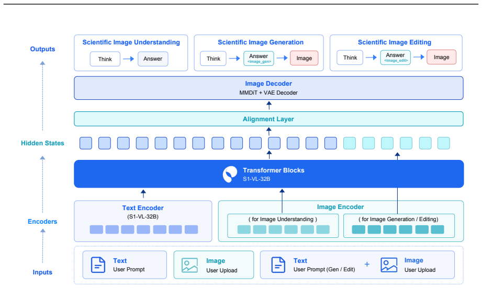The image size is (482, 288).
Task: Click the logo in Transformer Blocks bar
Action: click(230, 174)
